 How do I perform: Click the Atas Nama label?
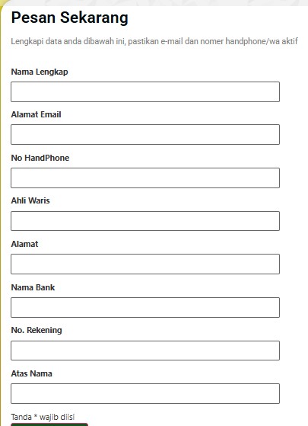click(x=31, y=373)
